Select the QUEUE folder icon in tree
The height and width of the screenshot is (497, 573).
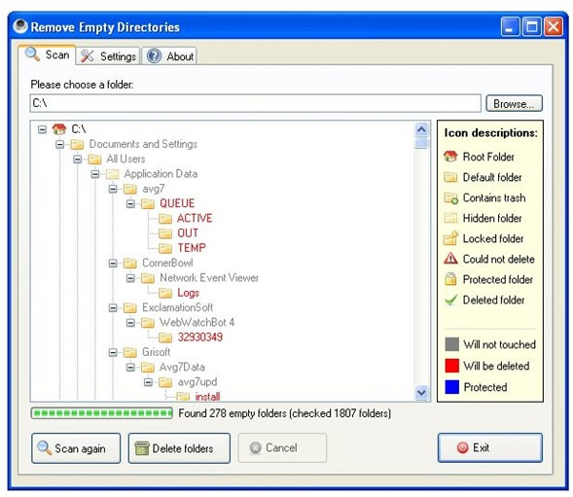(148, 203)
